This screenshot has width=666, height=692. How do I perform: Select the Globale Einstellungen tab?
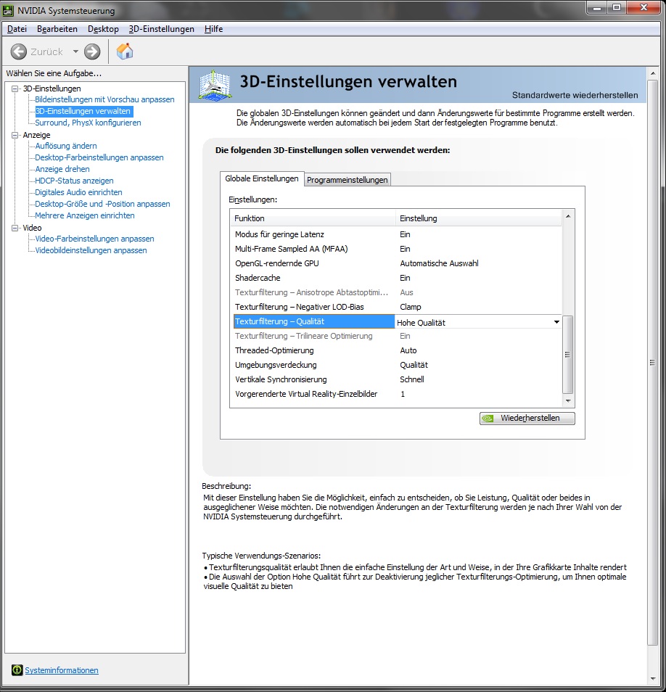262,178
